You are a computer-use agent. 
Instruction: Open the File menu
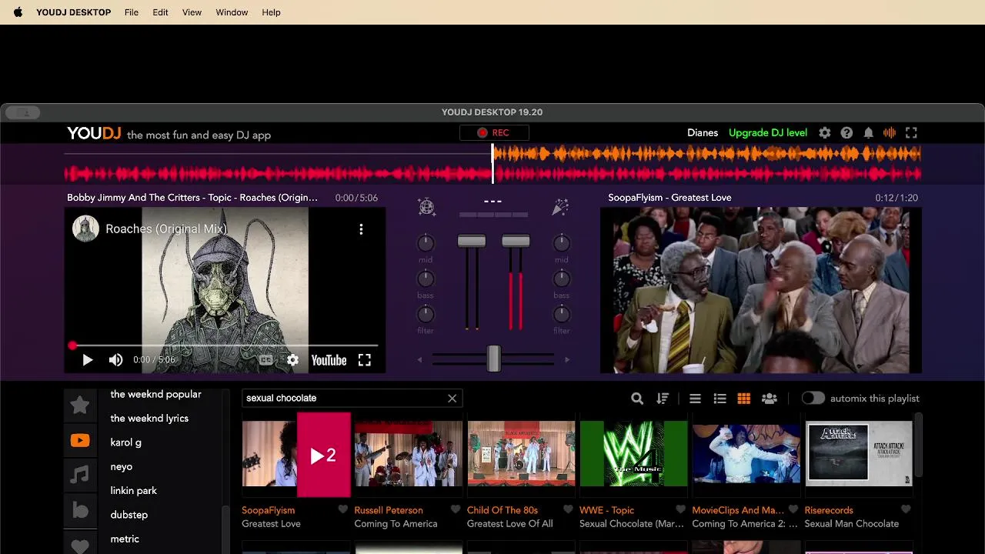tap(132, 12)
